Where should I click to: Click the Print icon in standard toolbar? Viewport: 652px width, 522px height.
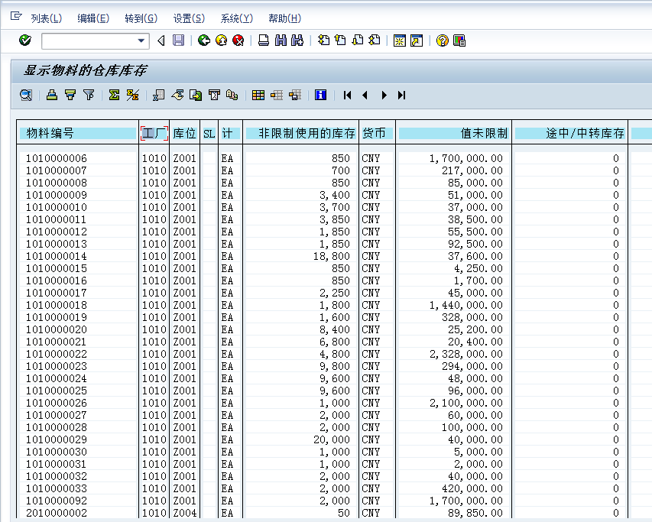tap(264, 41)
